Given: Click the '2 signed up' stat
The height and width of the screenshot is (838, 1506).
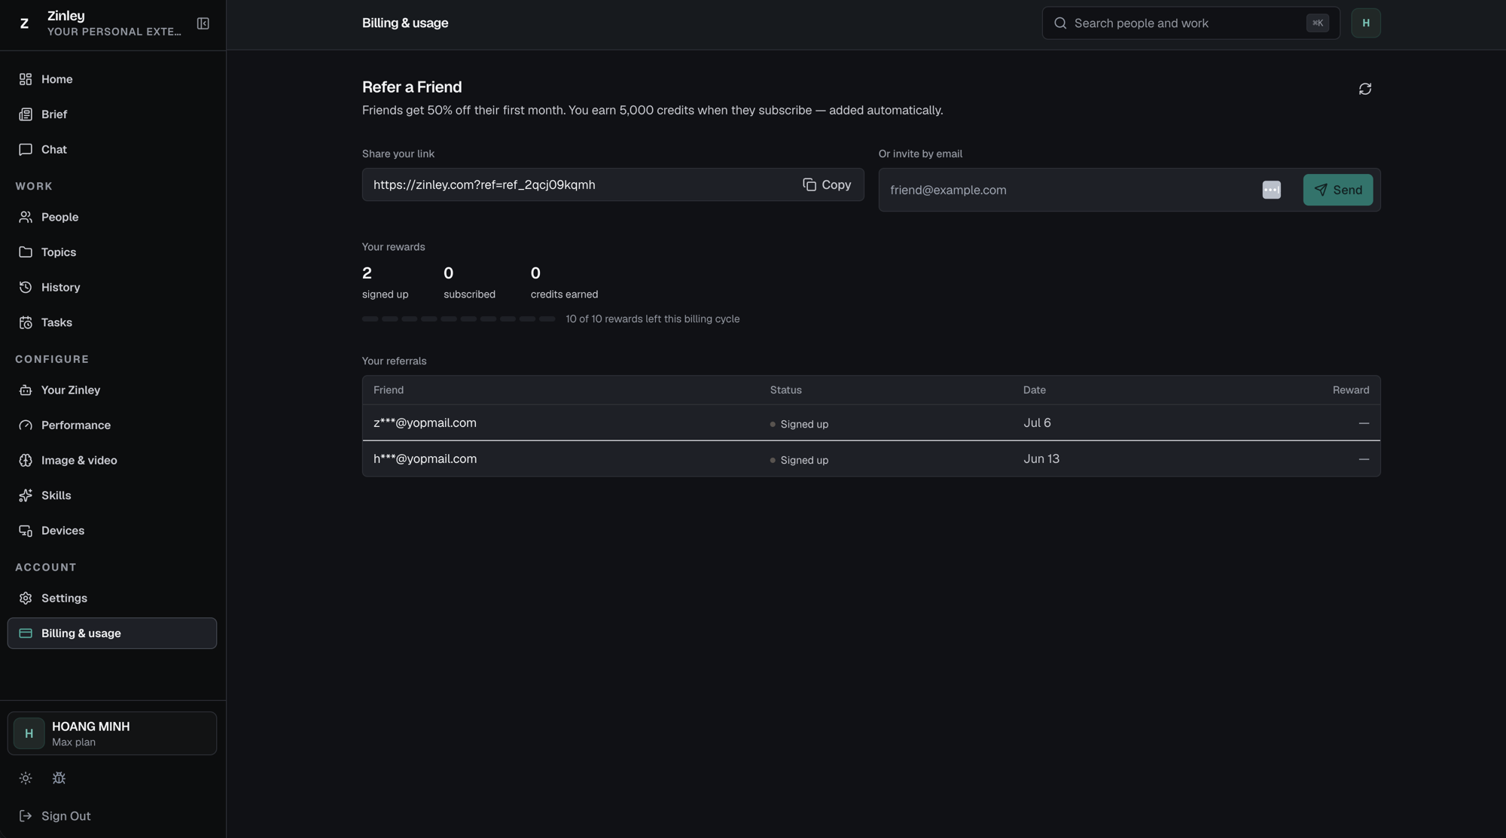Looking at the screenshot, I should [x=385, y=282].
